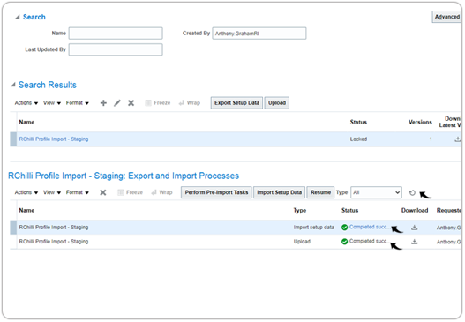The height and width of the screenshot is (322, 465).
Task: Click the Resume button
Action: pos(320,192)
